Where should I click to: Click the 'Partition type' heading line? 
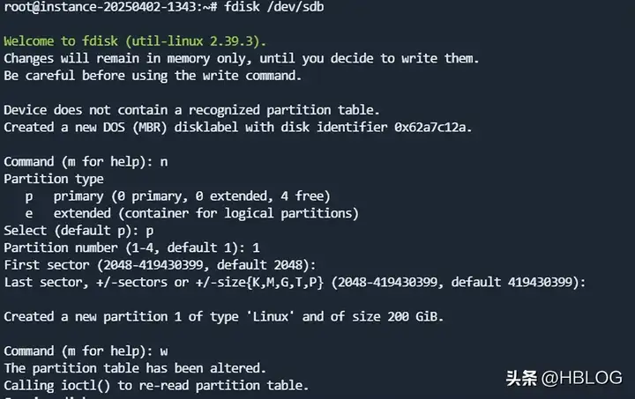(x=54, y=179)
